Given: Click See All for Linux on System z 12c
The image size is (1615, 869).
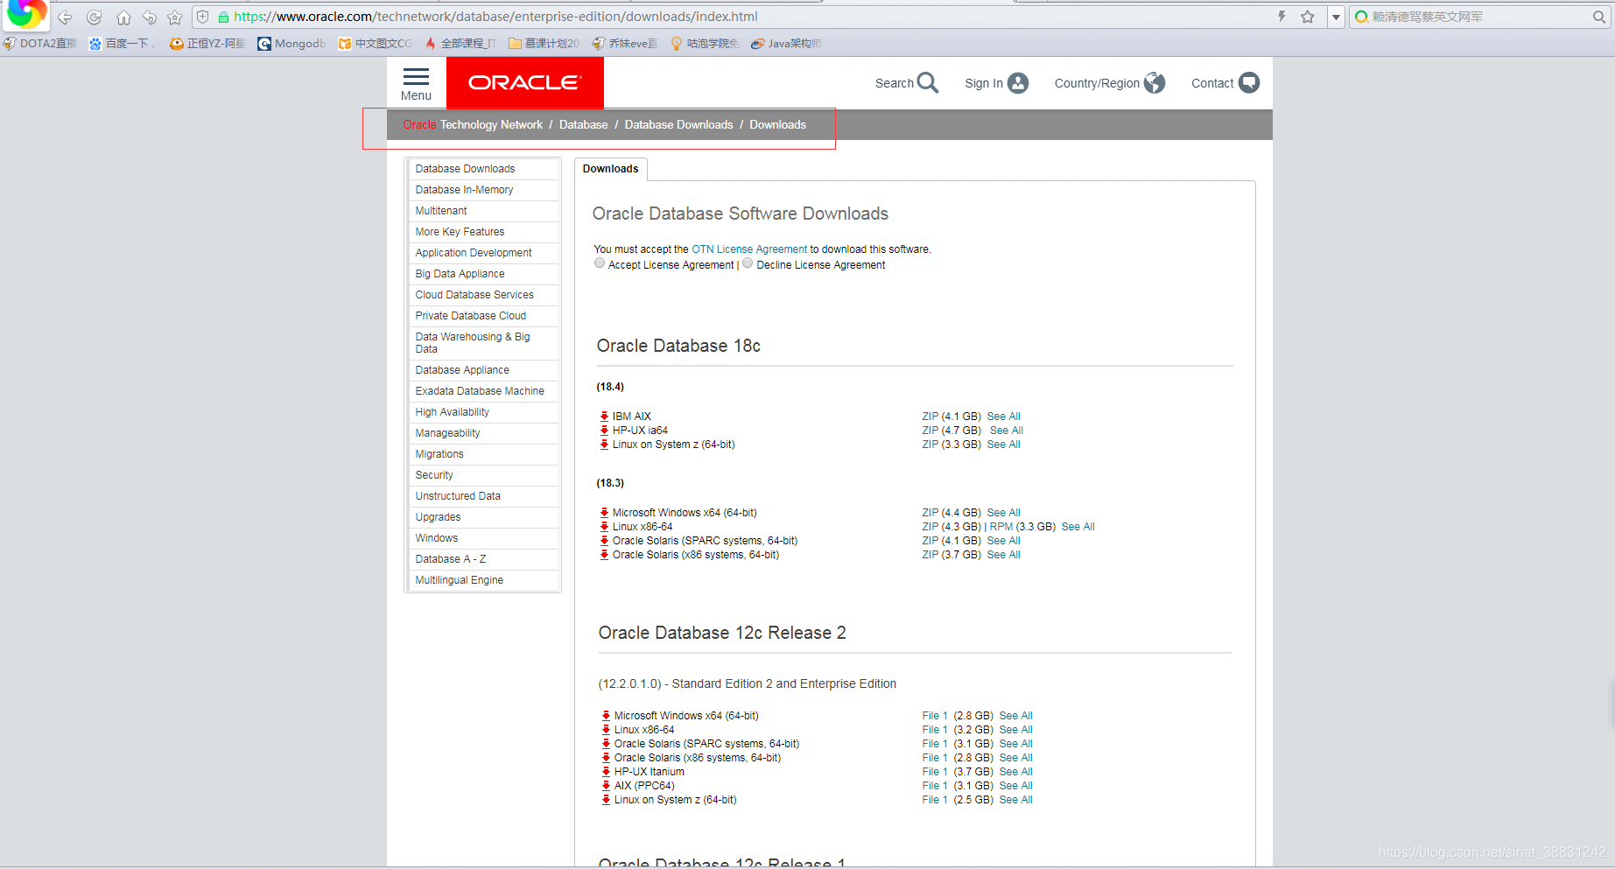Looking at the screenshot, I should pyautogui.click(x=1015, y=800).
